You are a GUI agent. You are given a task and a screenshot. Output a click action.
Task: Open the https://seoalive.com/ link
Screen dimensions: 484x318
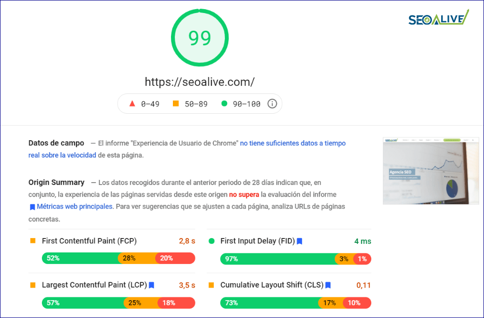(199, 82)
